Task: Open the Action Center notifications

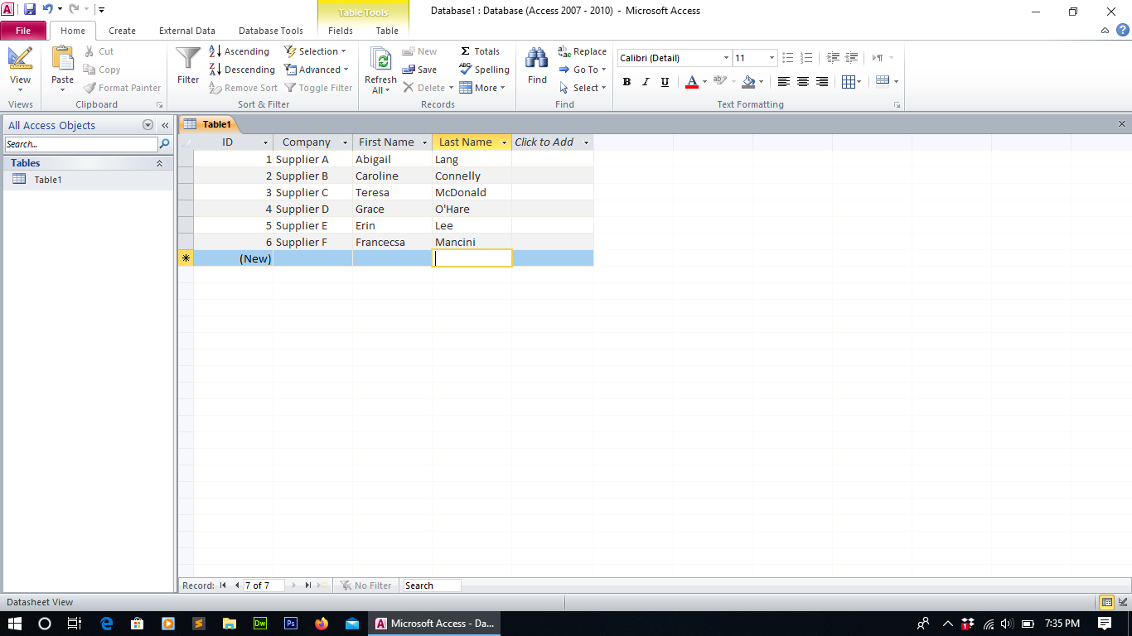Action: coord(1105,624)
